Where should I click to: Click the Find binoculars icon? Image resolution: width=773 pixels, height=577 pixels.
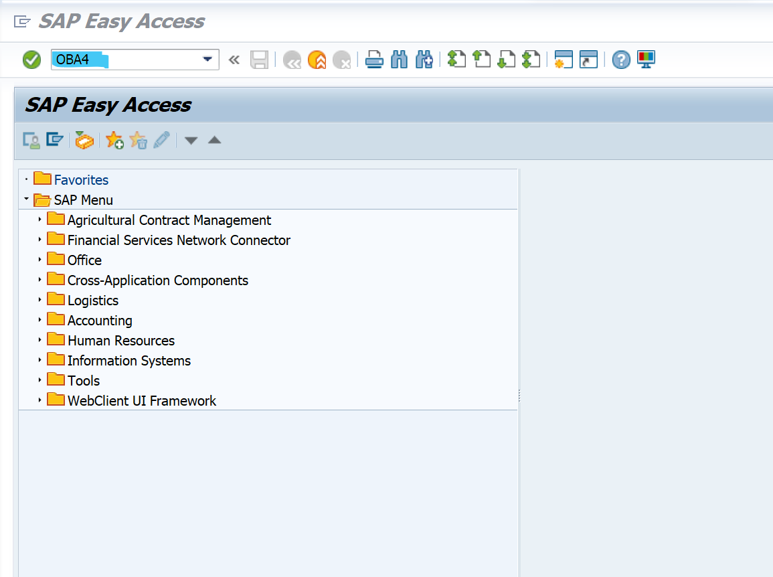tap(400, 60)
